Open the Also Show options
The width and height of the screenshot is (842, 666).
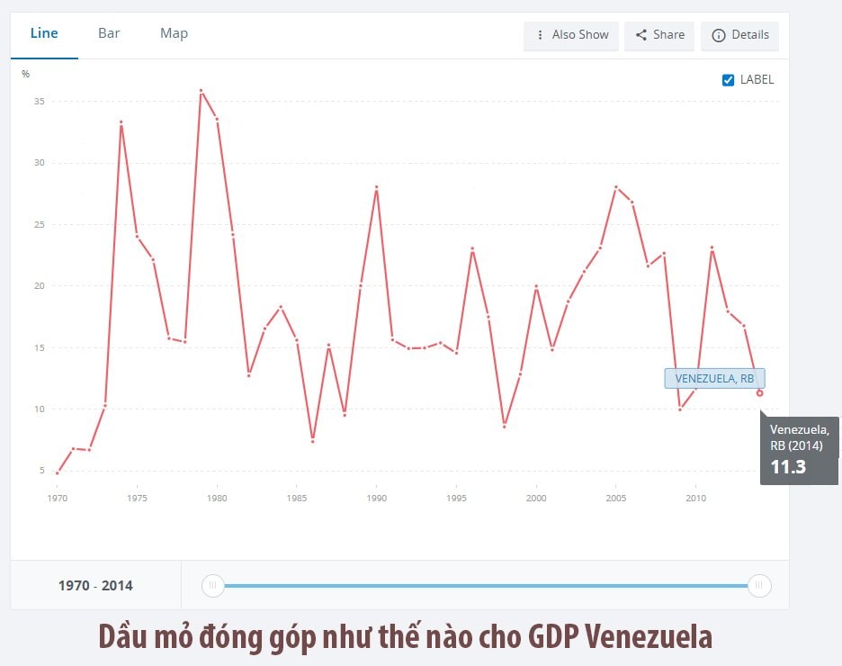(x=570, y=36)
